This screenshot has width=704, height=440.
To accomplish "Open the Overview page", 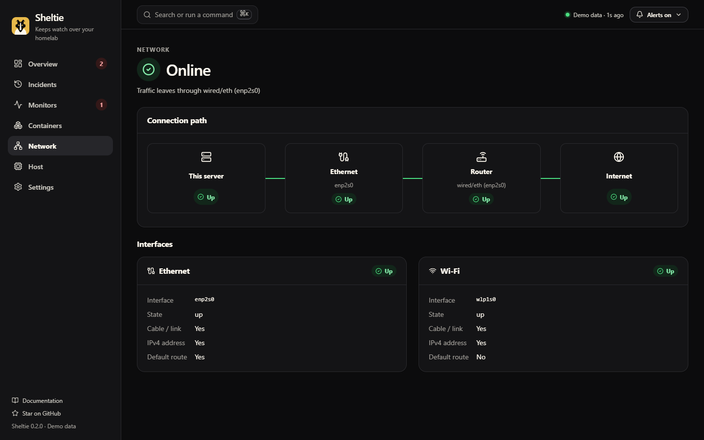I will [60, 64].
